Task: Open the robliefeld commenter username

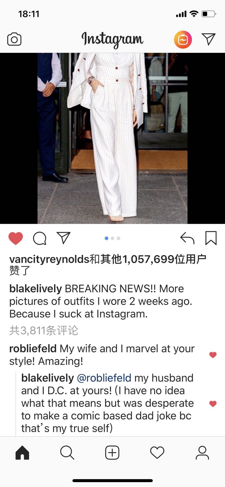Action: tap(33, 349)
